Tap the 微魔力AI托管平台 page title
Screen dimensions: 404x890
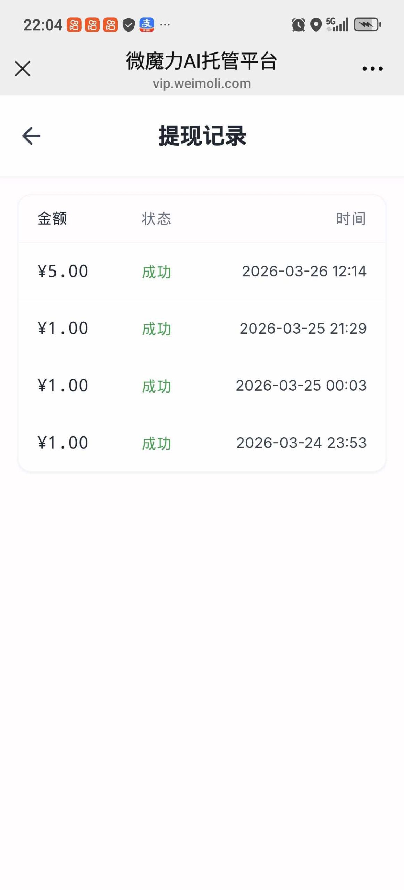click(x=202, y=61)
